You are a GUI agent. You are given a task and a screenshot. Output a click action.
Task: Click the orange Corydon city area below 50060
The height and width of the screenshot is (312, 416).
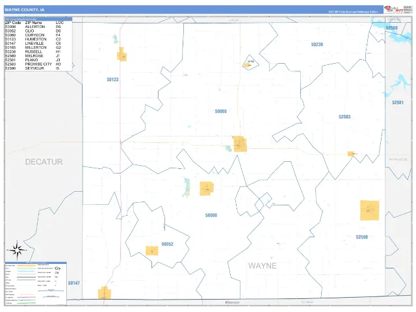240,144
